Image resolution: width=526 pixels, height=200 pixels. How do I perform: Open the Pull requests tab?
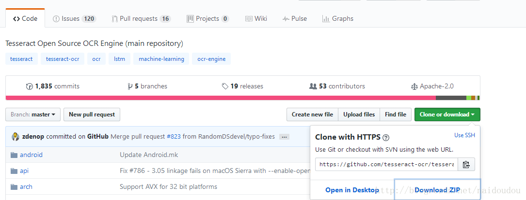tap(141, 18)
